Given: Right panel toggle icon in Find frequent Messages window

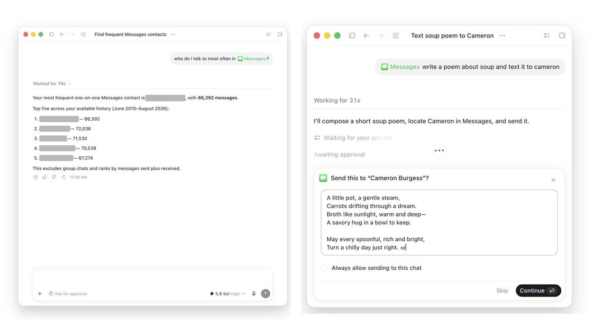Looking at the screenshot, I should pyautogui.click(x=280, y=34).
